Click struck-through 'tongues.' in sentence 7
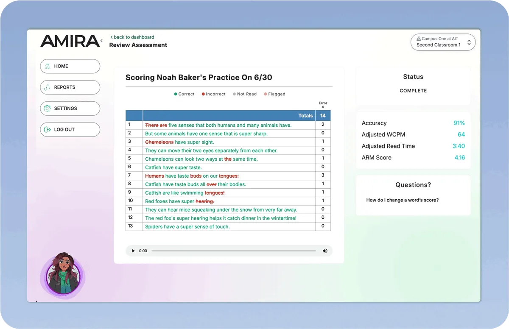This screenshot has height=329, width=509. 229,176
